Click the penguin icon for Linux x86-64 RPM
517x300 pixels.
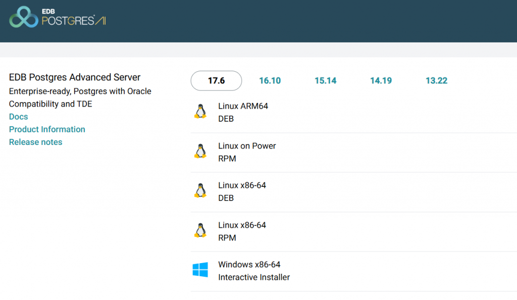[x=200, y=230]
